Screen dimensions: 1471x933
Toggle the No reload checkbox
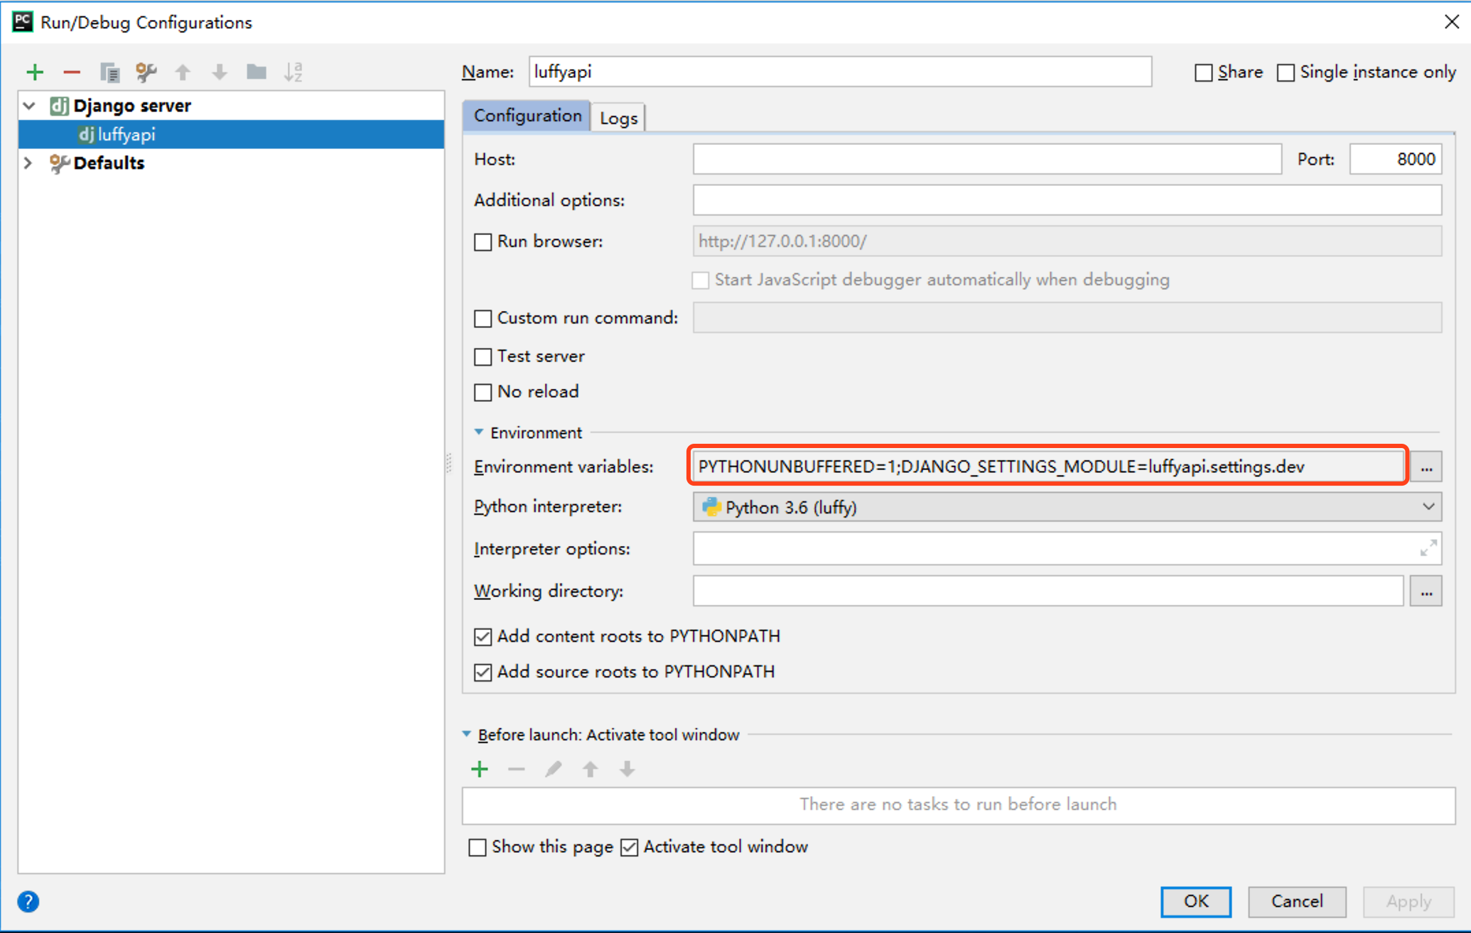point(483,392)
